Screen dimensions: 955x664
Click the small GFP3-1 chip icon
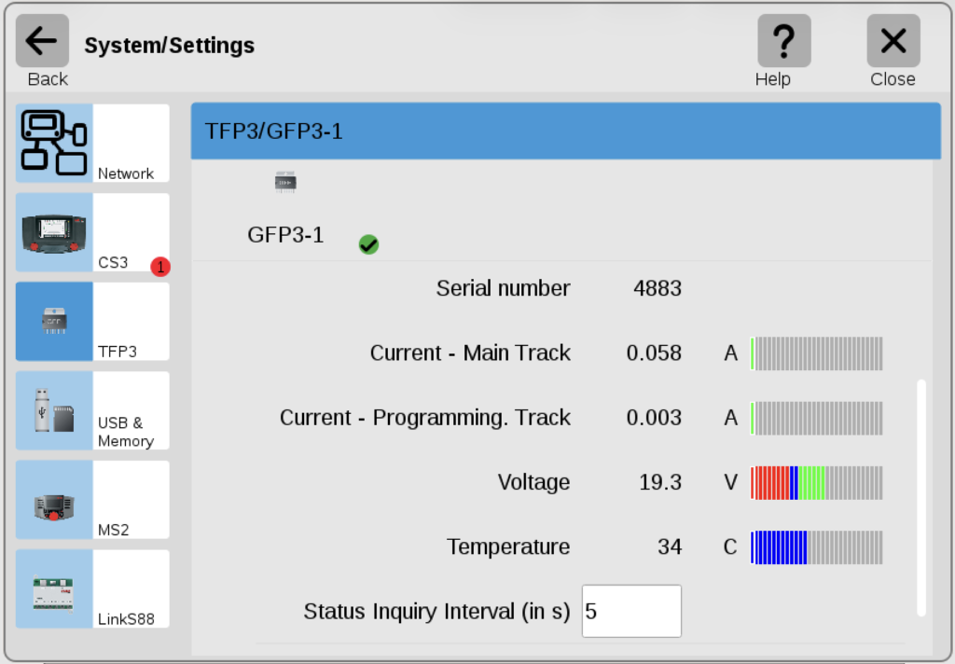(x=285, y=182)
